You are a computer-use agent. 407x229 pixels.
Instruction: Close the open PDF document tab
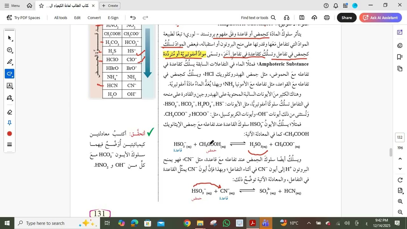93,6
